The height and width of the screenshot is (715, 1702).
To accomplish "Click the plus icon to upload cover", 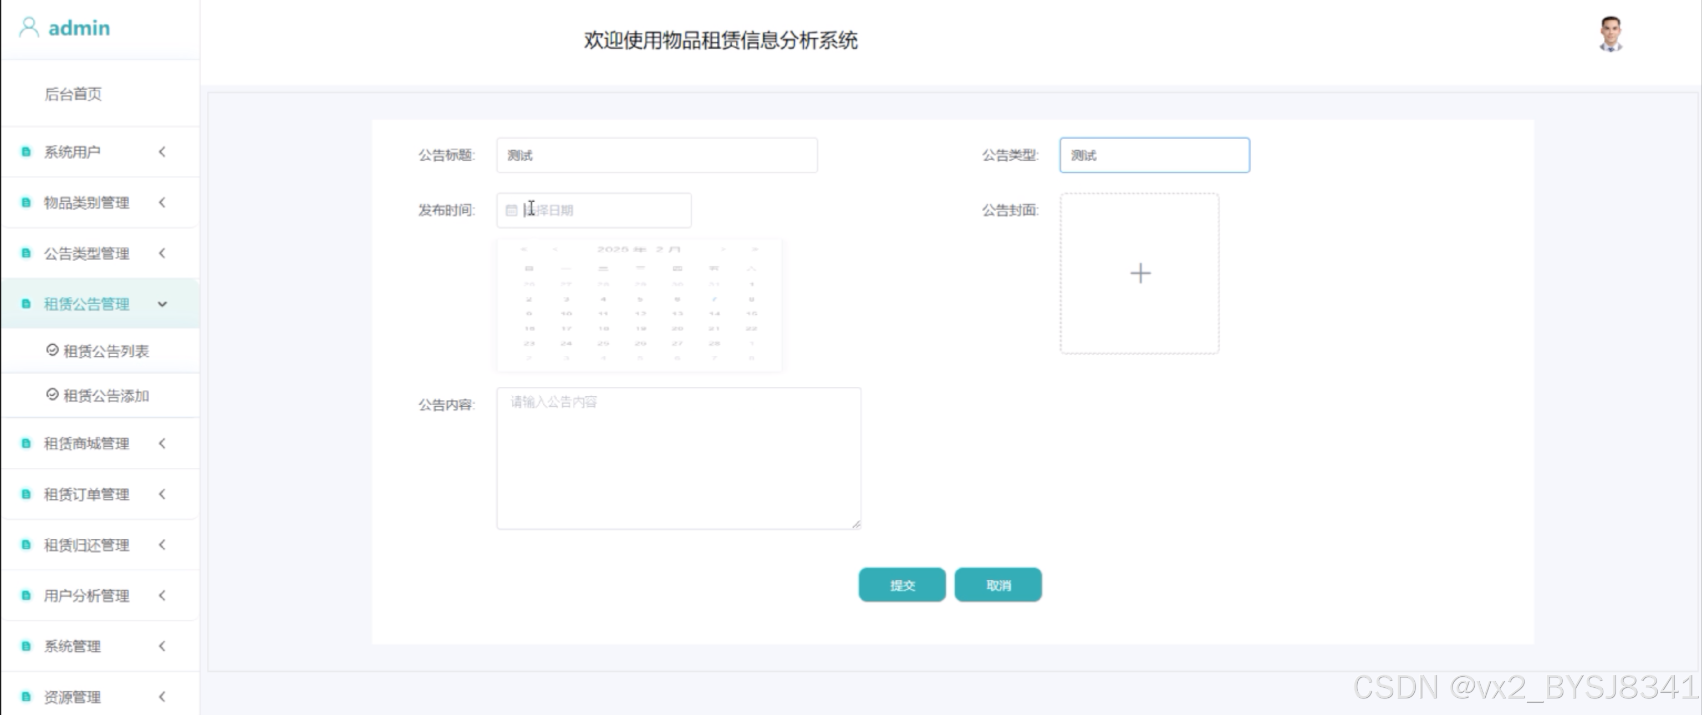I will (x=1140, y=274).
